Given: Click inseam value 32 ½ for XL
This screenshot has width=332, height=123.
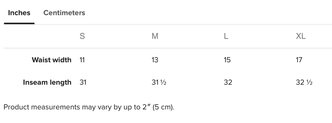Looking at the screenshot, I should tap(304, 82).
